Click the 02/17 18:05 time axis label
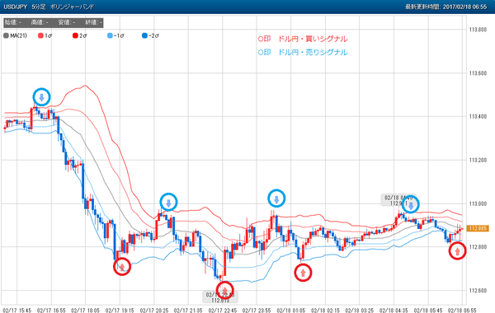 pos(85,311)
